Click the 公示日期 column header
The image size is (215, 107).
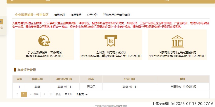point(129,79)
